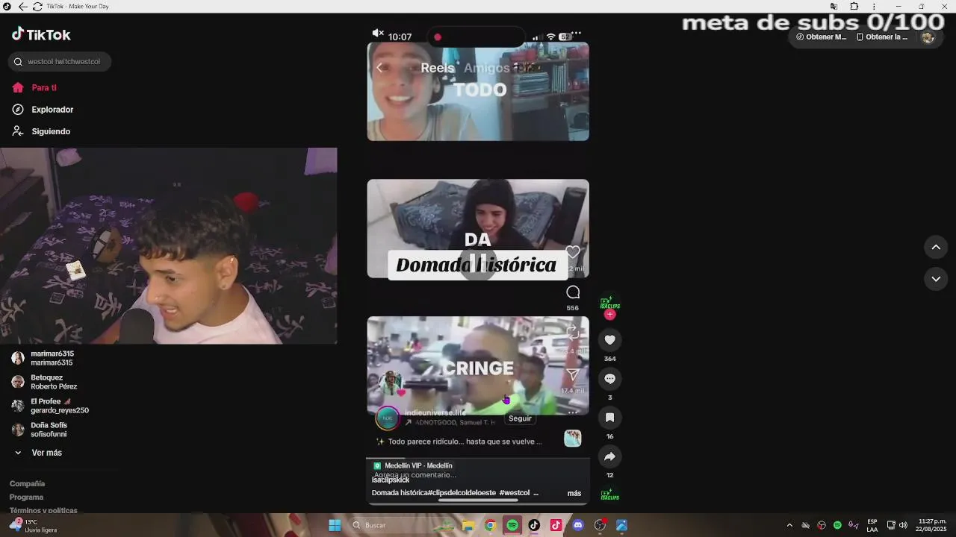Open the Windows Start menu
Screen dimensions: 956x537
click(x=335, y=525)
